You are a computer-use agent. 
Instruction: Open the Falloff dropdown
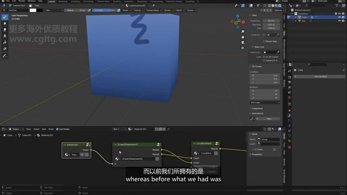[x=180, y=10]
